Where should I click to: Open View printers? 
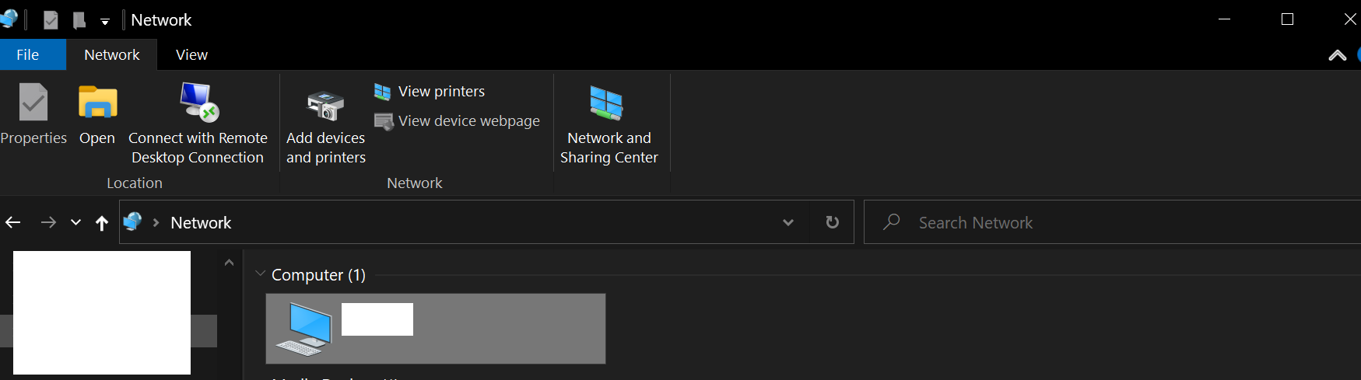click(x=430, y=92)
